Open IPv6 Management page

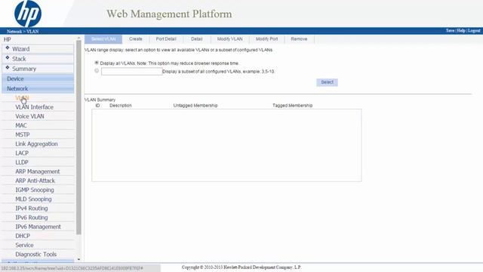[x=38, y=227]
